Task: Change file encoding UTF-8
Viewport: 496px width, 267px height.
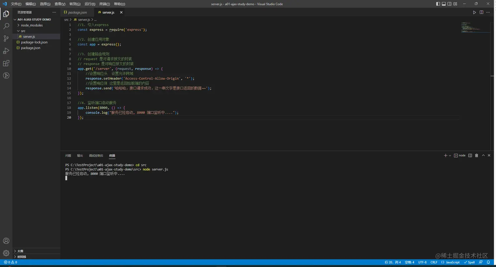Action: click(423, 262)
